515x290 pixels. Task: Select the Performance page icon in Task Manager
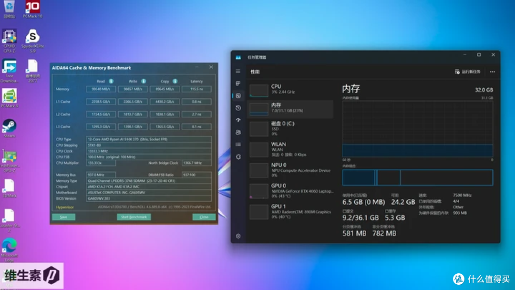(238, 95)
